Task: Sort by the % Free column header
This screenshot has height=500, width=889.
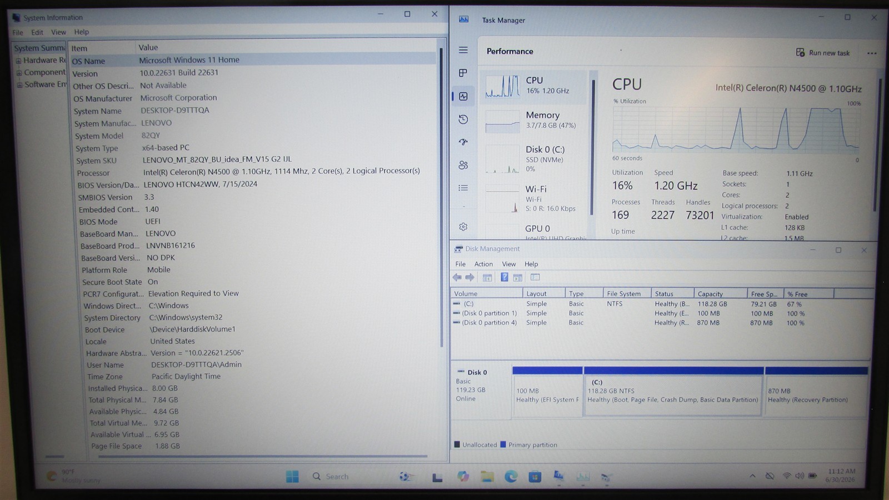Action: (x=808, y=294)
